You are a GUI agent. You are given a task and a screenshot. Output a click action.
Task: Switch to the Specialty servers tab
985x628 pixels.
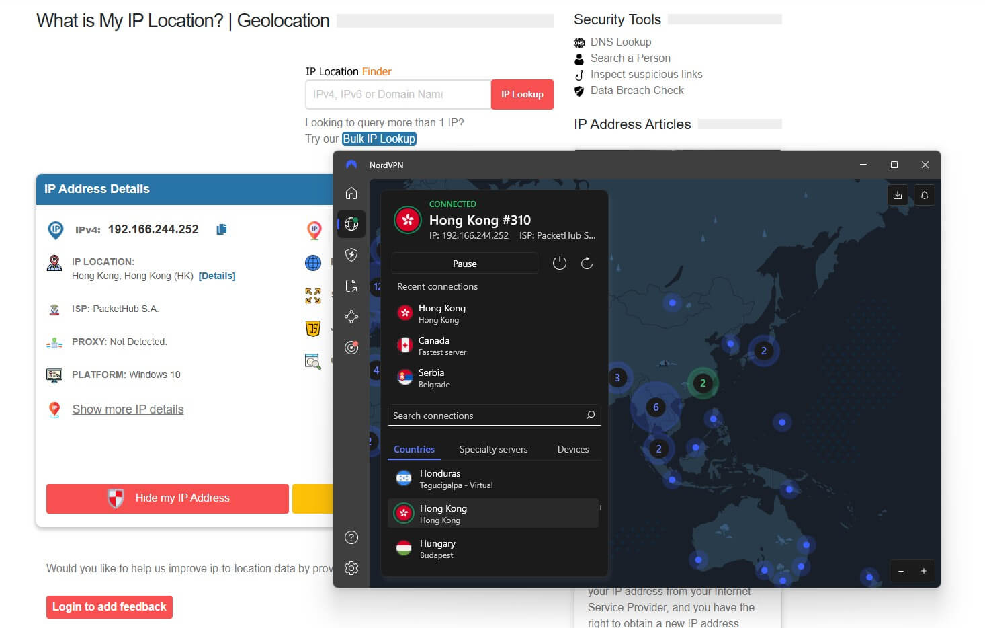(493, 449)
